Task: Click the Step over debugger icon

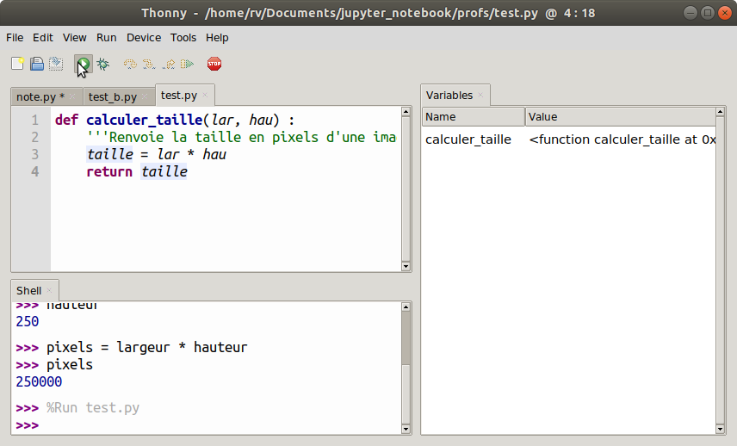Action: 130,64
